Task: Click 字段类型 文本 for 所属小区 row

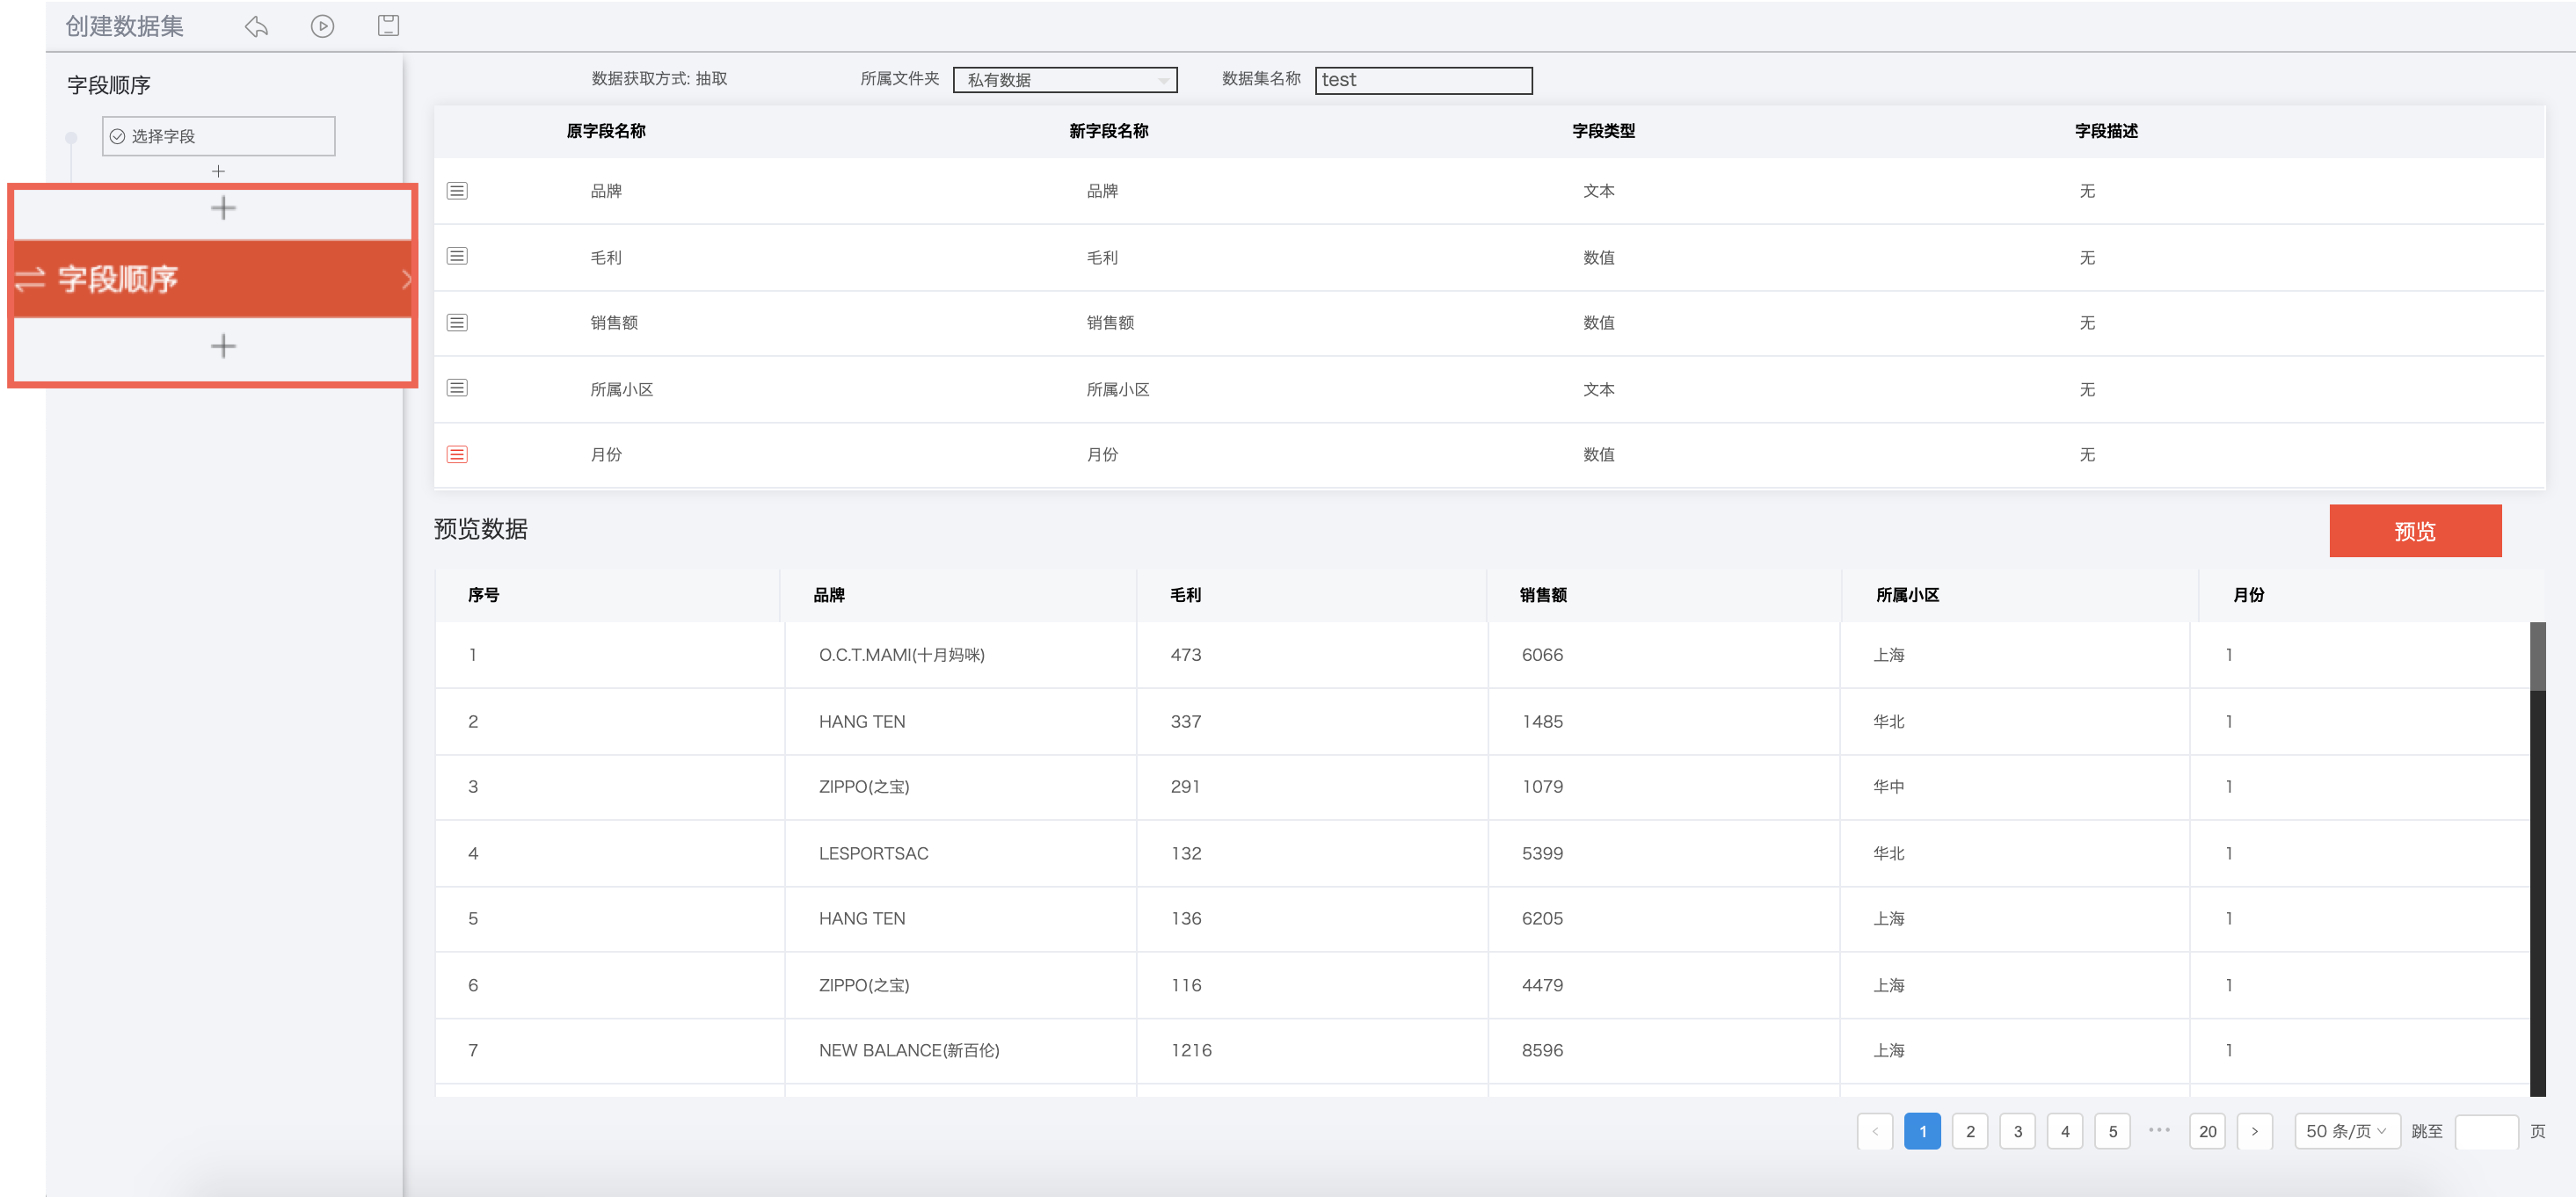Action: [x=1598, y=389]
